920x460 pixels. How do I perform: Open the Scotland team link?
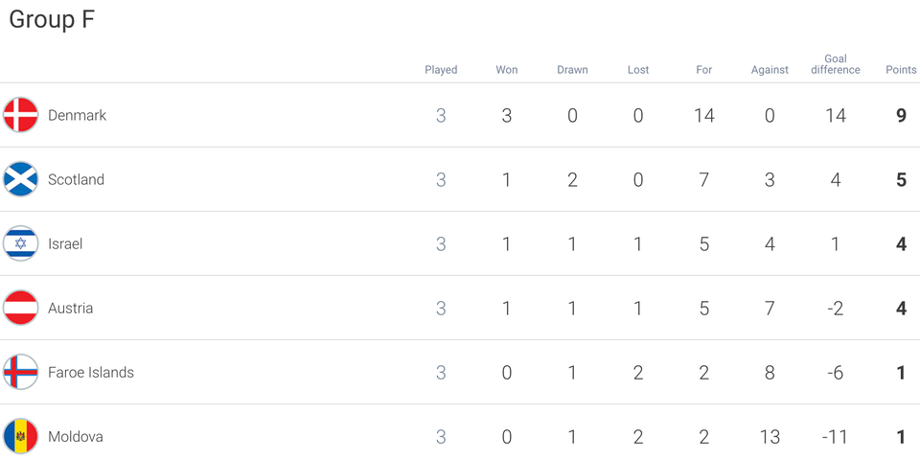pos(77,179)
